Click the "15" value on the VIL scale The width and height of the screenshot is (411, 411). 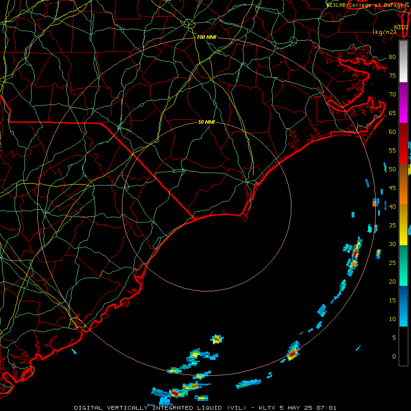pyautogui.click(x=392, y=300)
